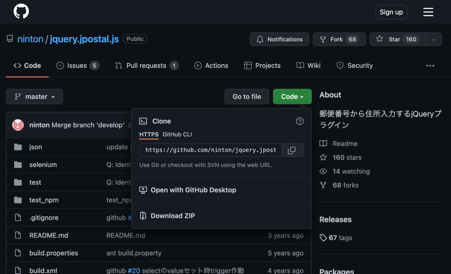Screen dimensions: 451x274
Task: Open the .gitignore file
Action: 44,218
